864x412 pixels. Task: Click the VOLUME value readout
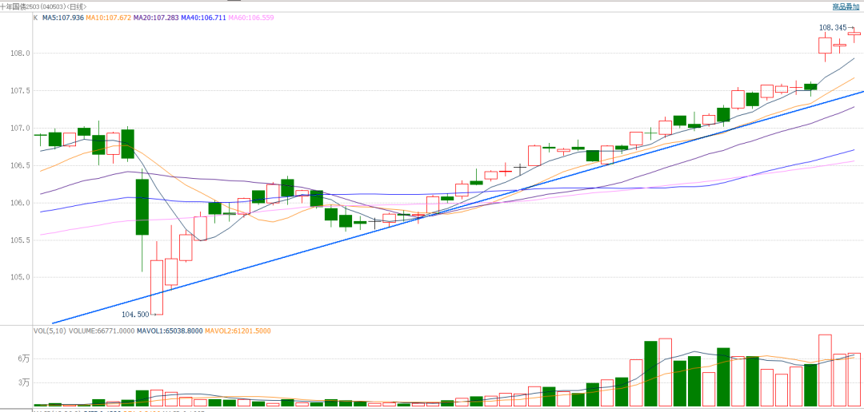tap(101, 330)
